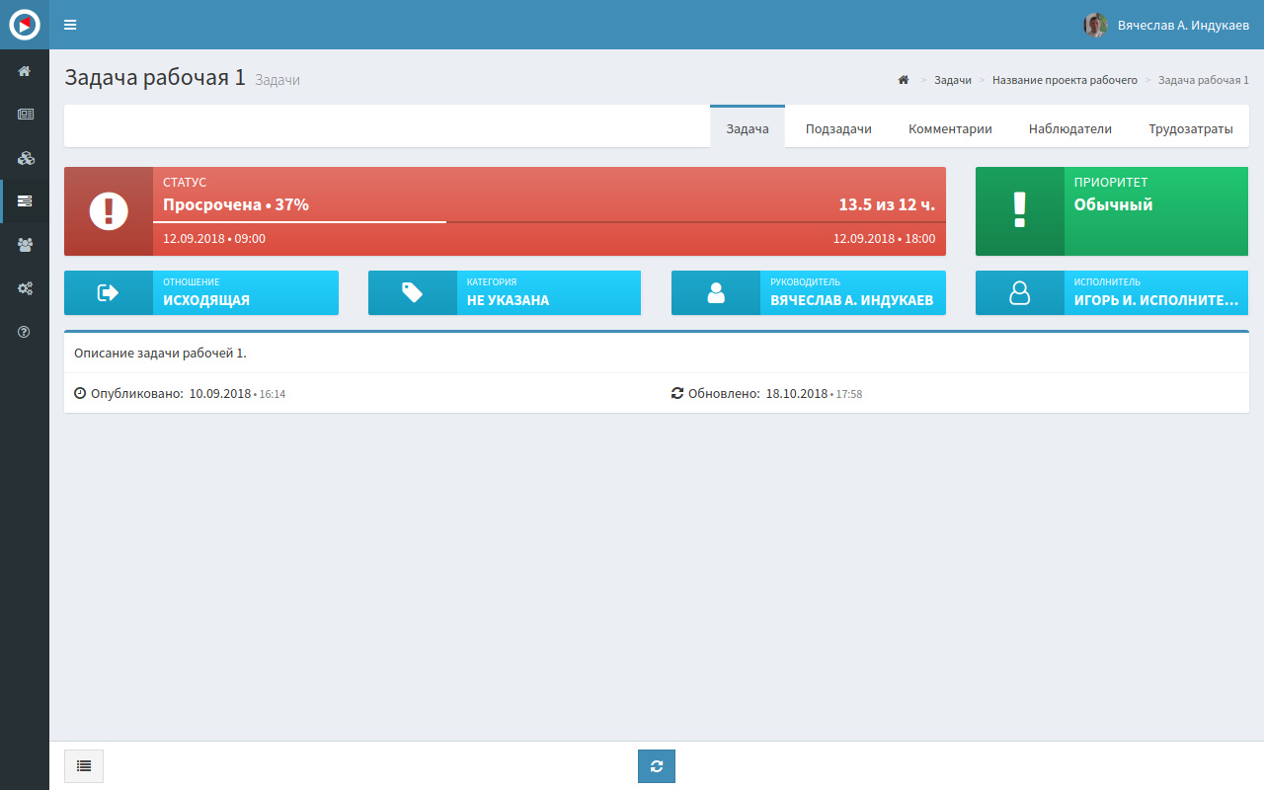Open the tasks list icon in the sidebar
This screenshot has width=1264, height=790.
click(x=25, y=201)
